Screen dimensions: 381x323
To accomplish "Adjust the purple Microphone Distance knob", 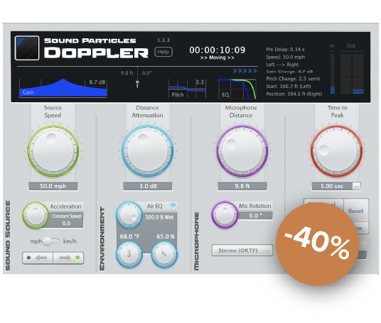I will [242, 150].
